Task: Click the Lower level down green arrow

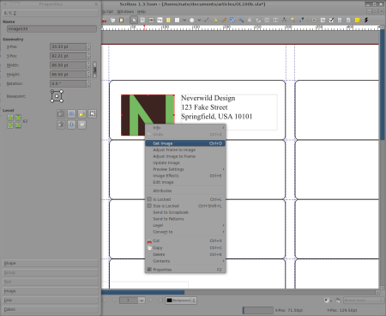Action: click(10, 125)
